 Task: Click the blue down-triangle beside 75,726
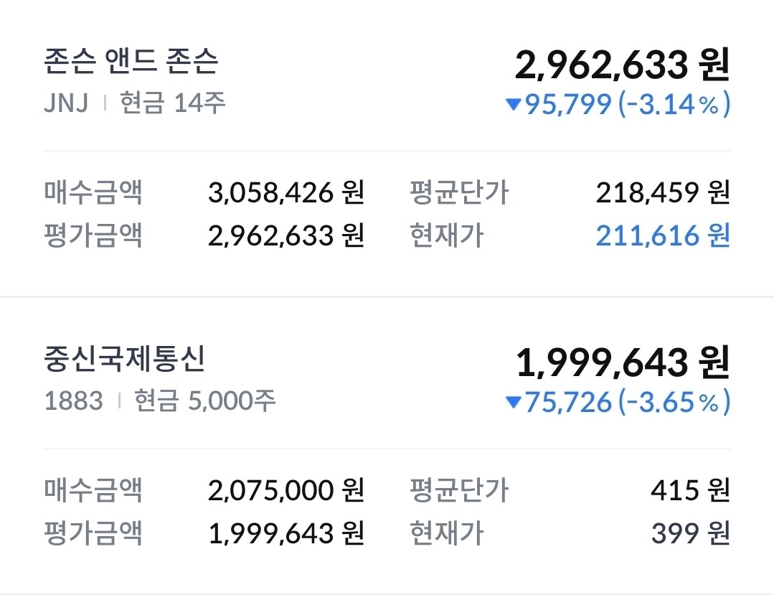(513, 403)
